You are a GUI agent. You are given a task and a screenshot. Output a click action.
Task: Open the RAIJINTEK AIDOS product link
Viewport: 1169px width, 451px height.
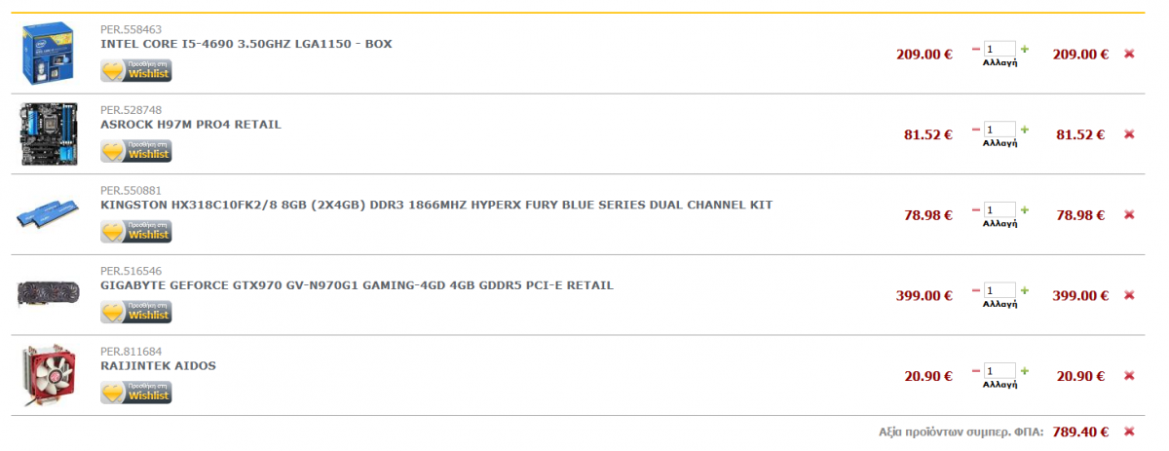[158, 366]
